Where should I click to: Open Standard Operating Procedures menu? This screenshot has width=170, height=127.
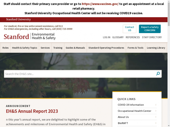[106, 48]
